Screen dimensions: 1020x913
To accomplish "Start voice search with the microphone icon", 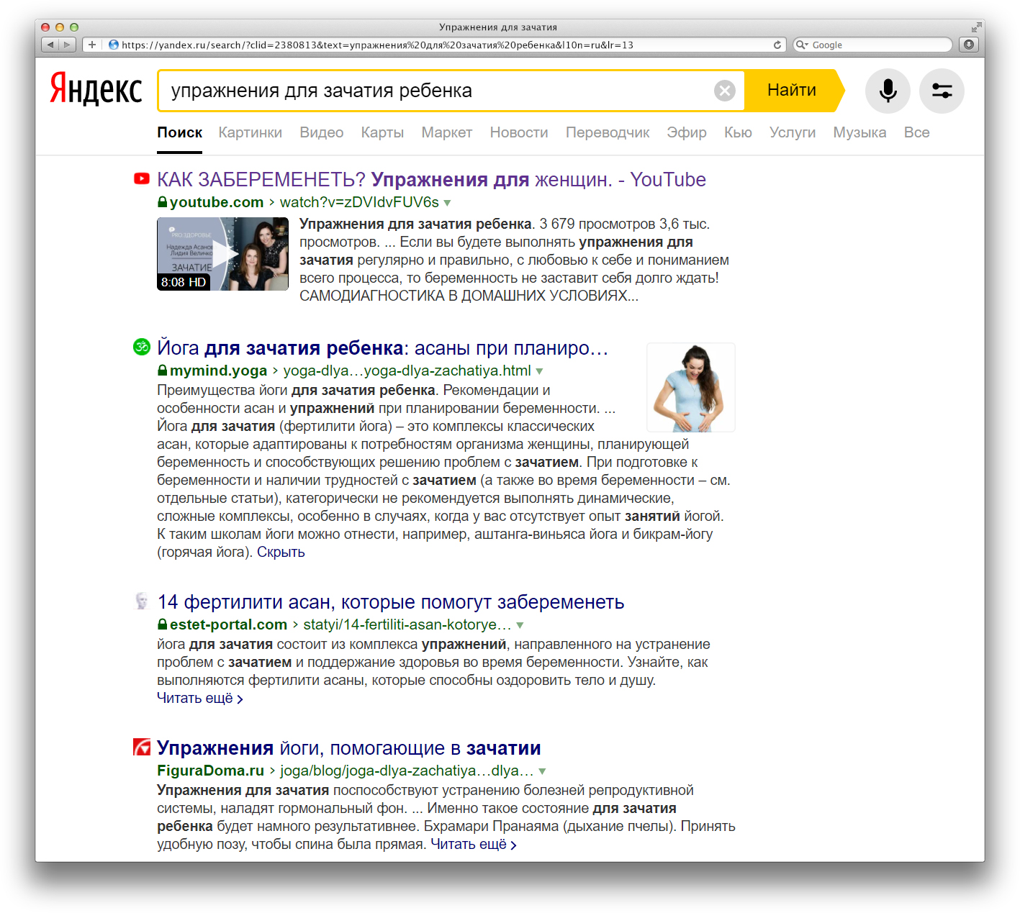I will (x=888, y=91).
